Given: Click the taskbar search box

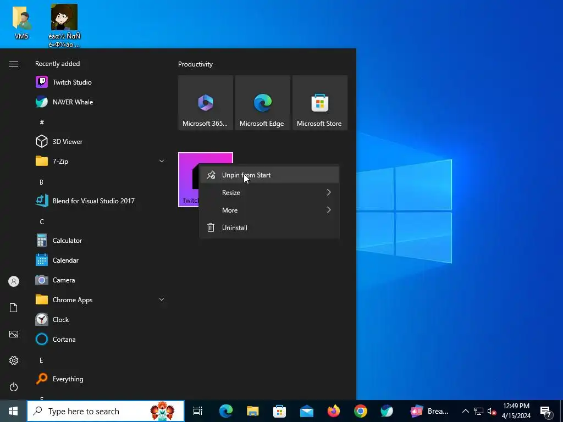Looking at the screenshot, I should tap(106, 411).
